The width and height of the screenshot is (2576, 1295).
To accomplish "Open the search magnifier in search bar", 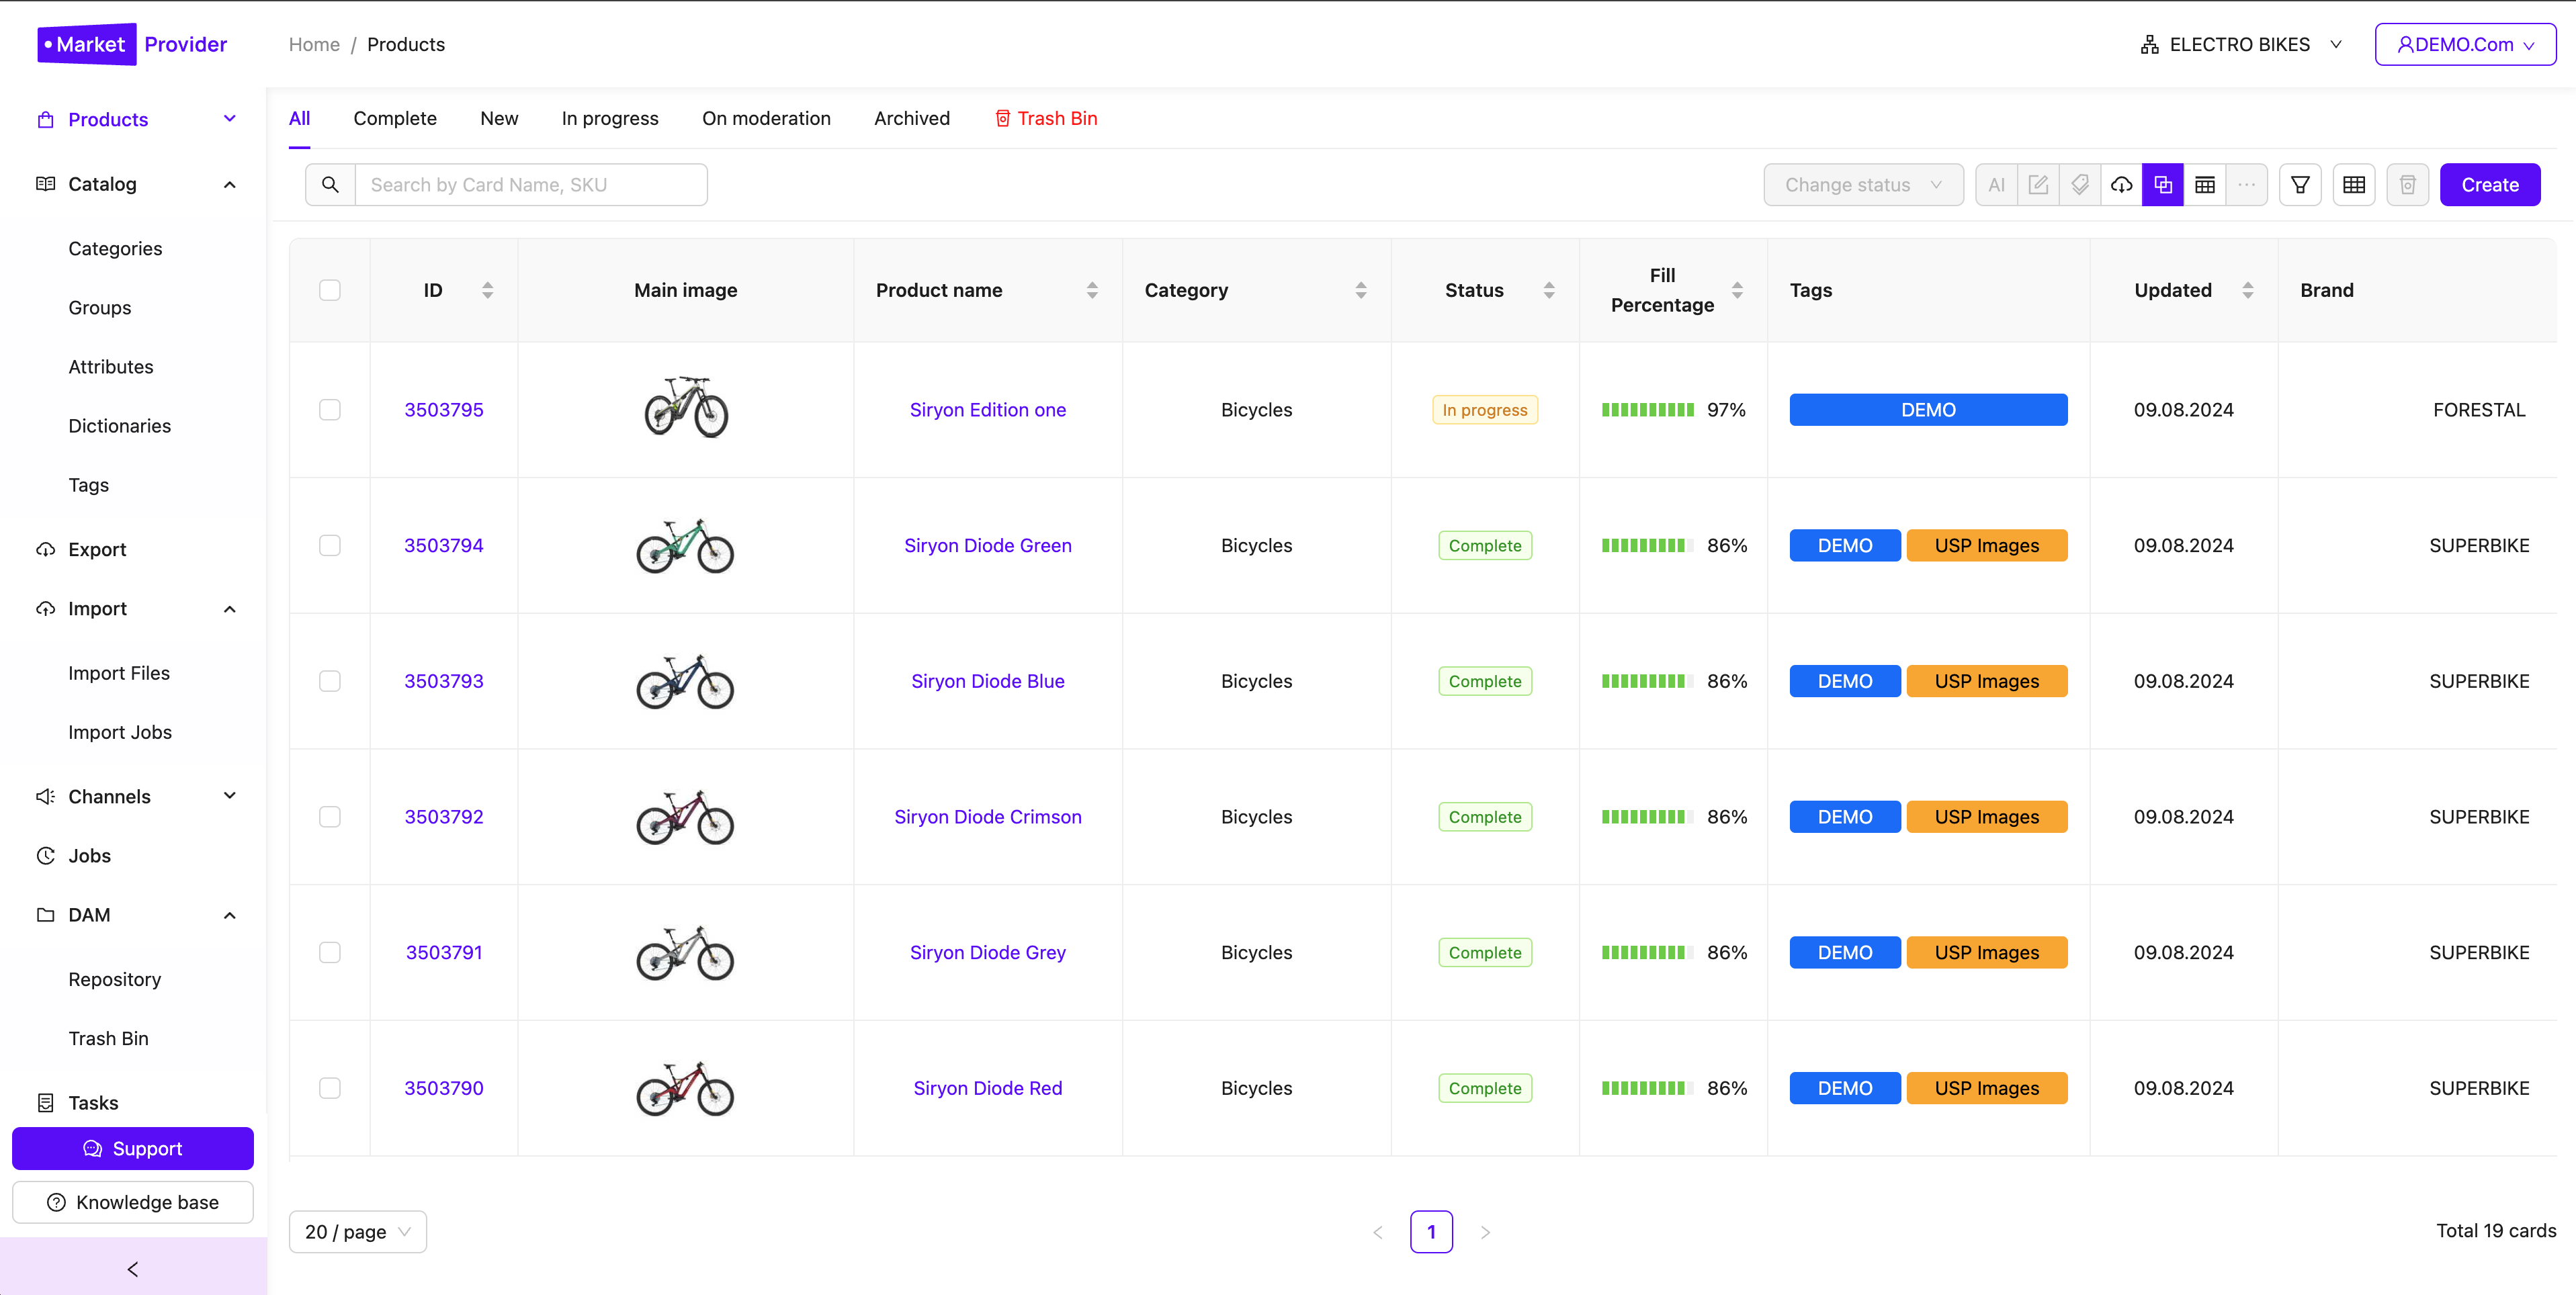I will coord(329,184).
